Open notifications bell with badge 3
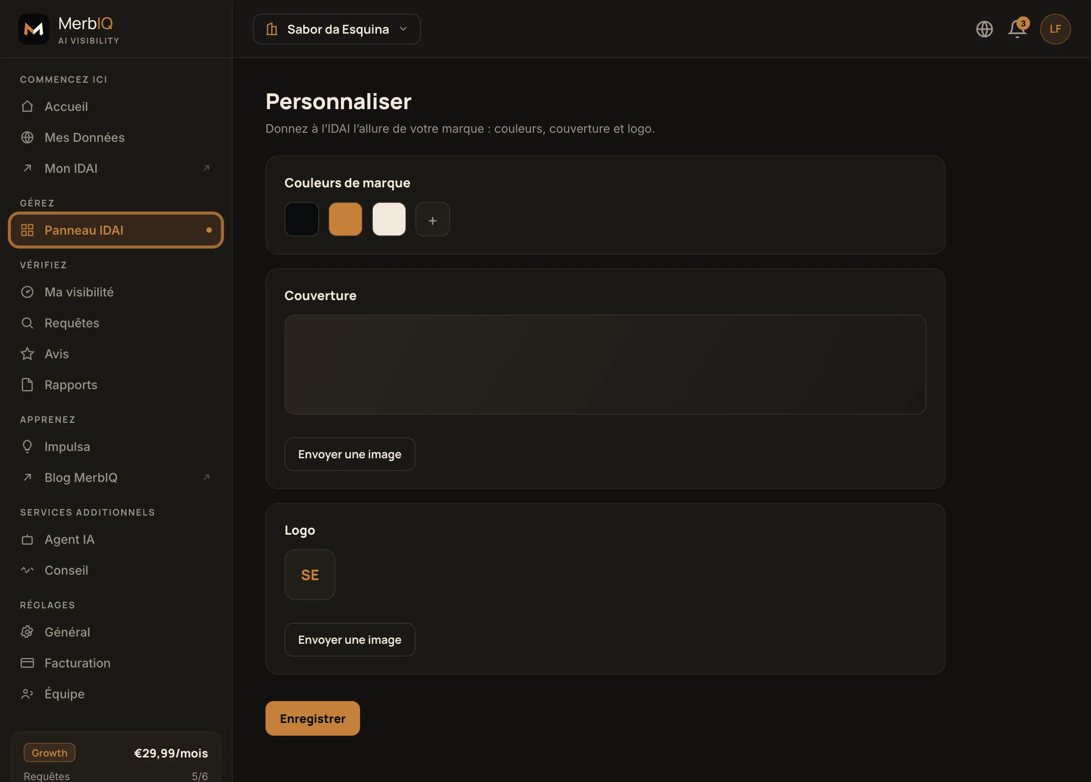Image resolution: width=1091 pixels, height=782 pixels. (x=1018, y=28)
